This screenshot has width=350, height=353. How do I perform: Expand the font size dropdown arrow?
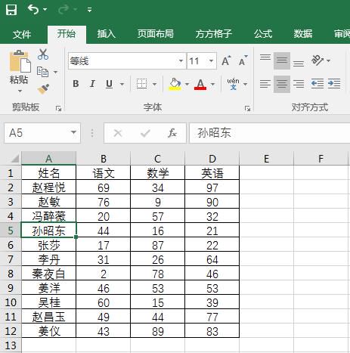click(211, 61)
